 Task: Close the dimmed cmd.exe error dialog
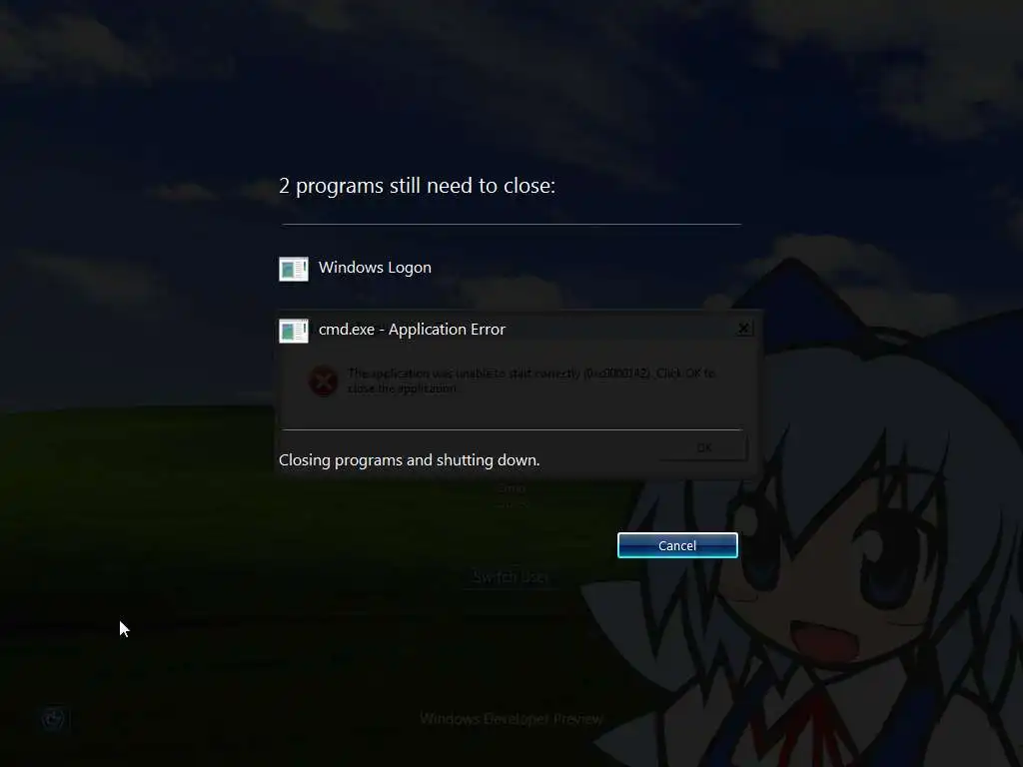click(743, 328)
